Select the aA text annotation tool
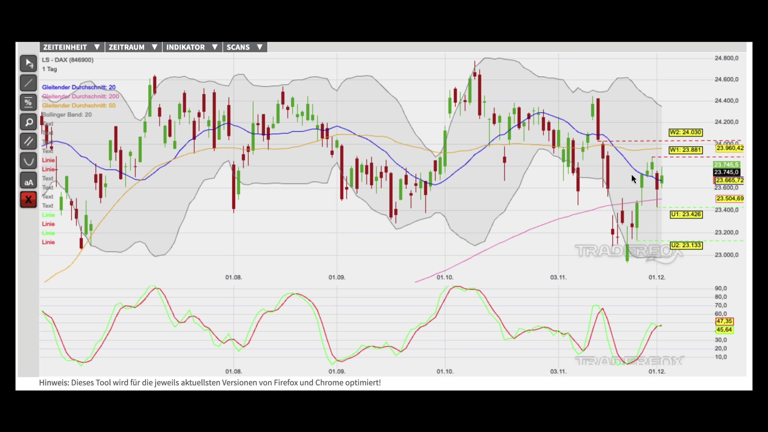The image size is (768, 432). [x=28, y=181]
